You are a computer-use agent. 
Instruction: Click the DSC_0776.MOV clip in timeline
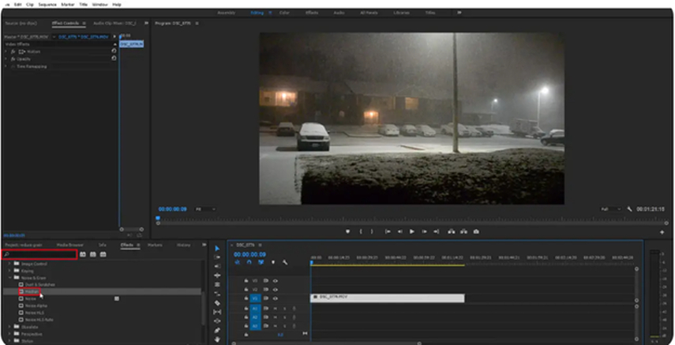pyautogui.click(x=387, y=298)
